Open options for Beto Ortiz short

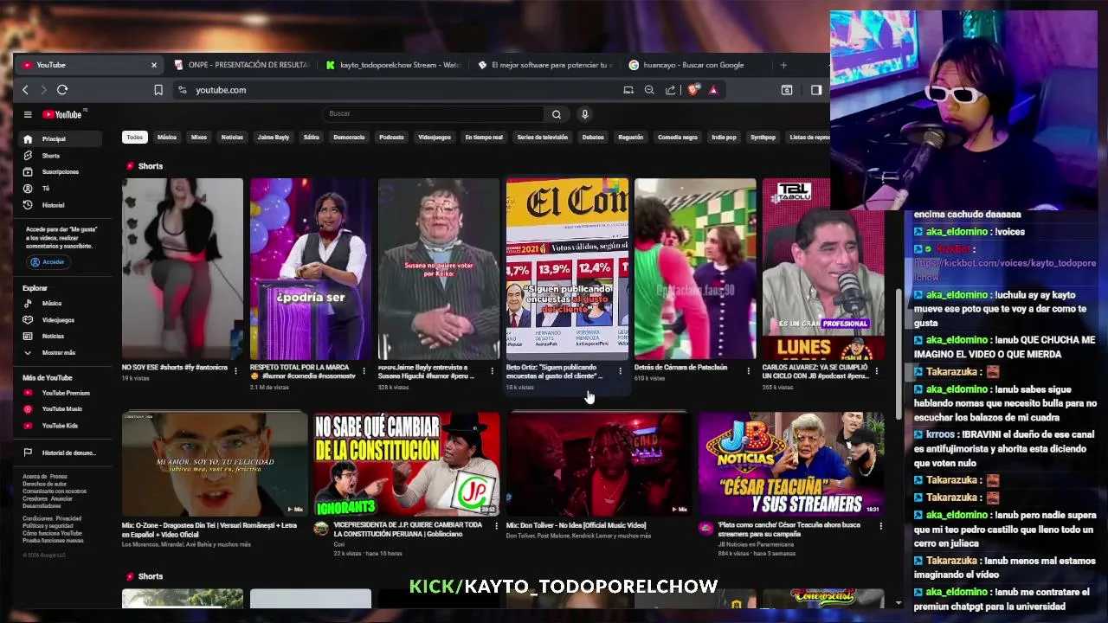coord(620,370)
